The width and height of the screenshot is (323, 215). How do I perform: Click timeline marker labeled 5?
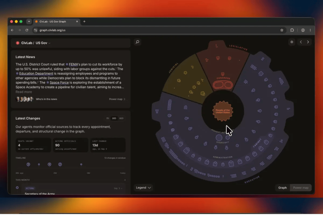click(x=28, y=164)
